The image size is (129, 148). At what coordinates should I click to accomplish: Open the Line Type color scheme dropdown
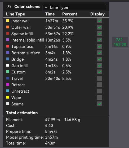click(74, 7)
